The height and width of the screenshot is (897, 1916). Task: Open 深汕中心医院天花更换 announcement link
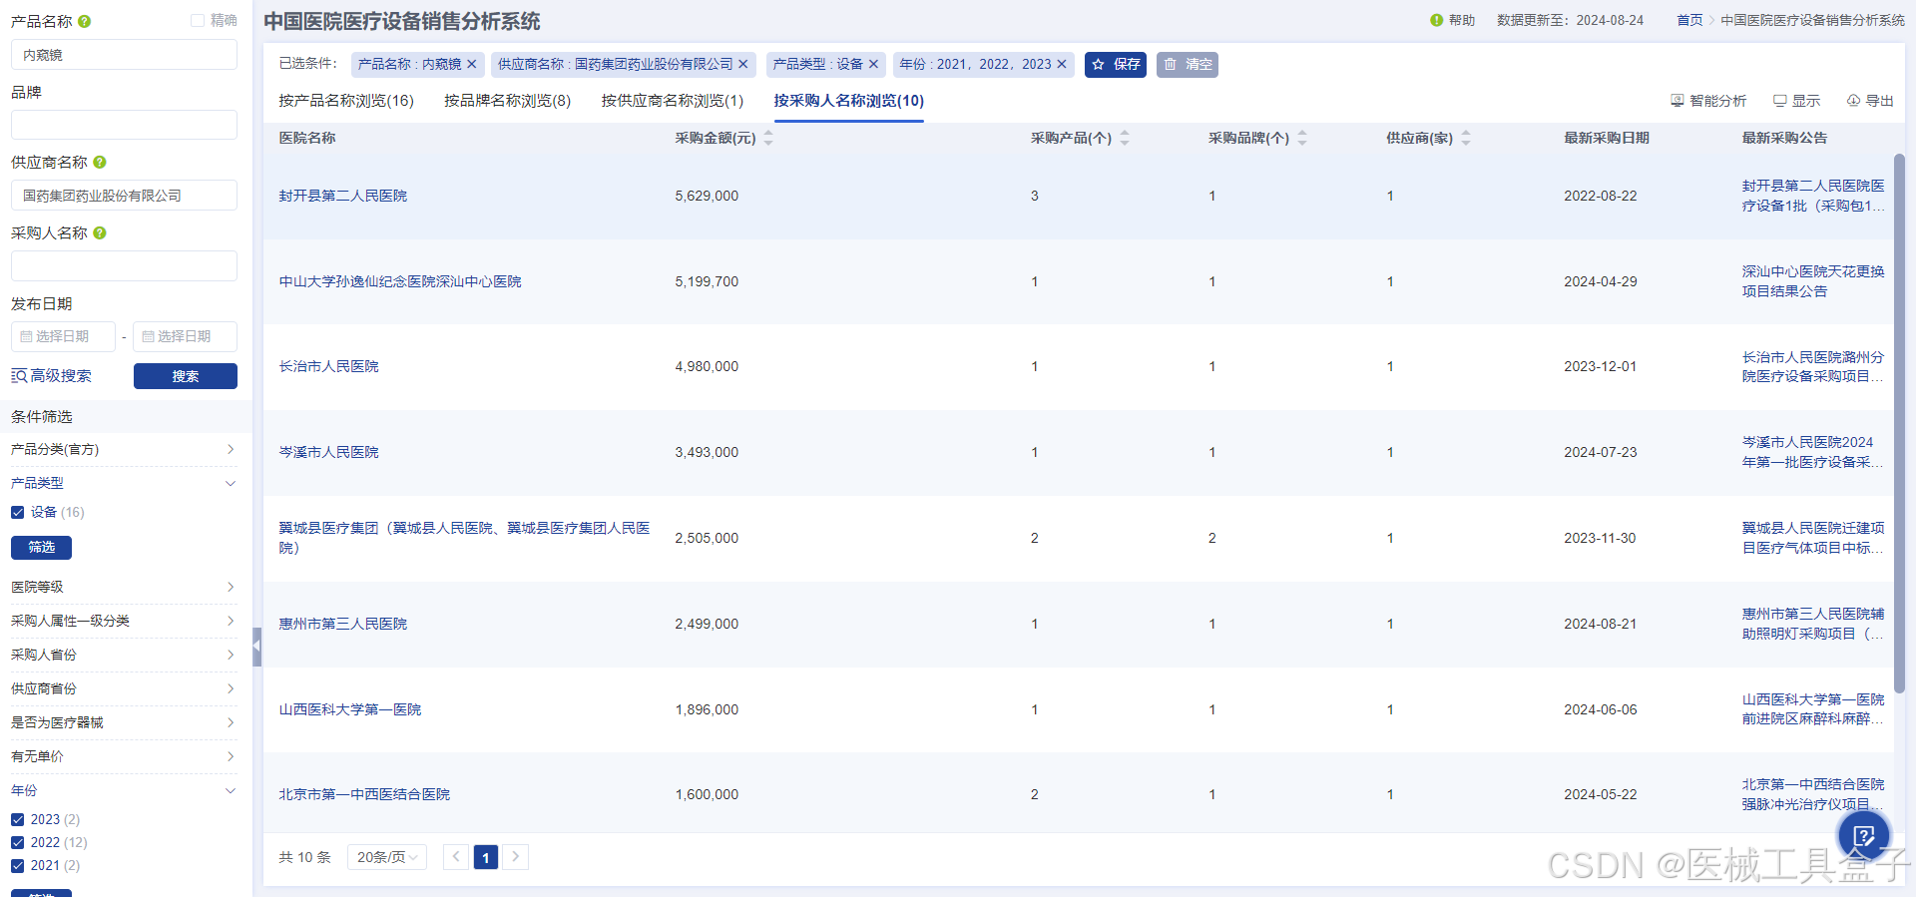(x=1813, y=281)
